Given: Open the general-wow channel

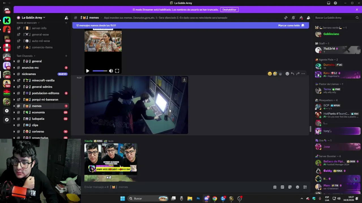Looking at the screenshot, I should click(x=42, y=35).
